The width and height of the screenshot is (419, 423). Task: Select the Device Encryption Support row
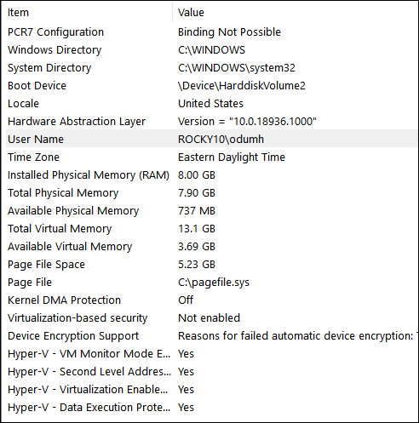[x=211, y=336]
